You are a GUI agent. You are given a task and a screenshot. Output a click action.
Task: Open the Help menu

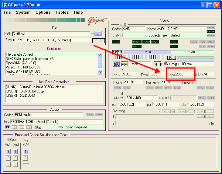[78, 12]
